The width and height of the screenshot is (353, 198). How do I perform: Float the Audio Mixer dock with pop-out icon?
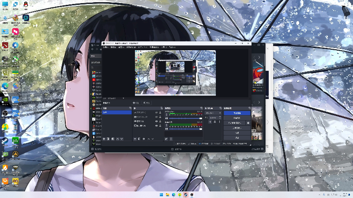click(202, 108)
